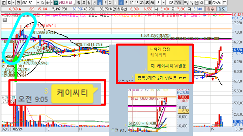Viewport: 243px width, 136px height.
Task: Open the chat chart image thumbnail at 9:13
Action: click(x=159, y=111)
